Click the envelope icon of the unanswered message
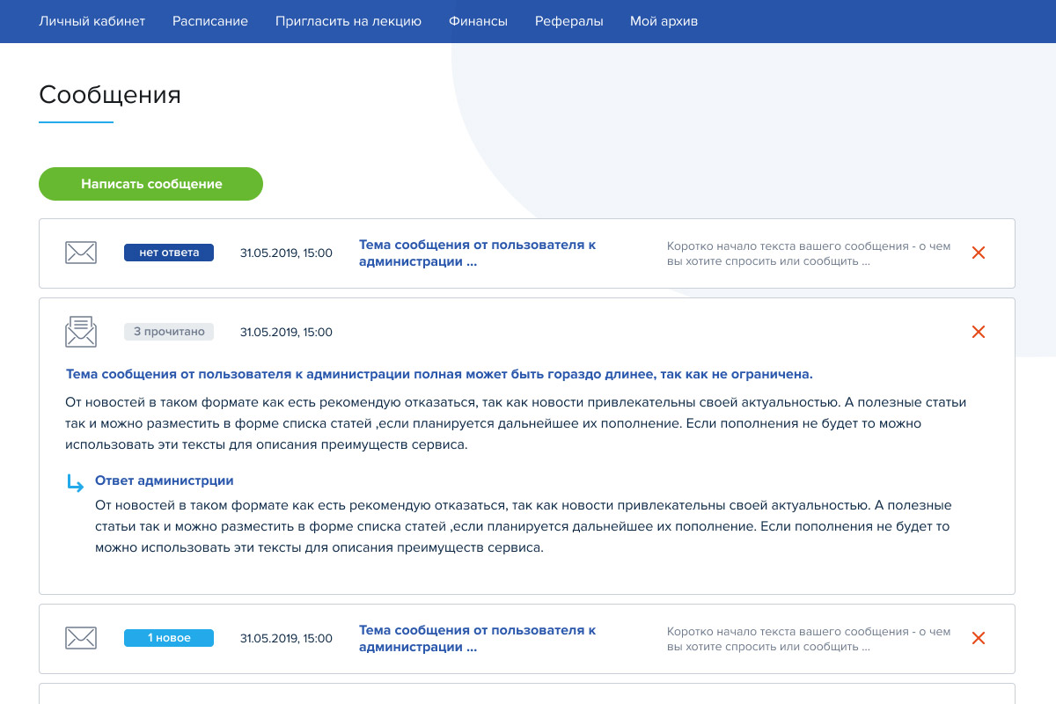Viewport: 1056px width, 704px height. (x=81, y=253)
